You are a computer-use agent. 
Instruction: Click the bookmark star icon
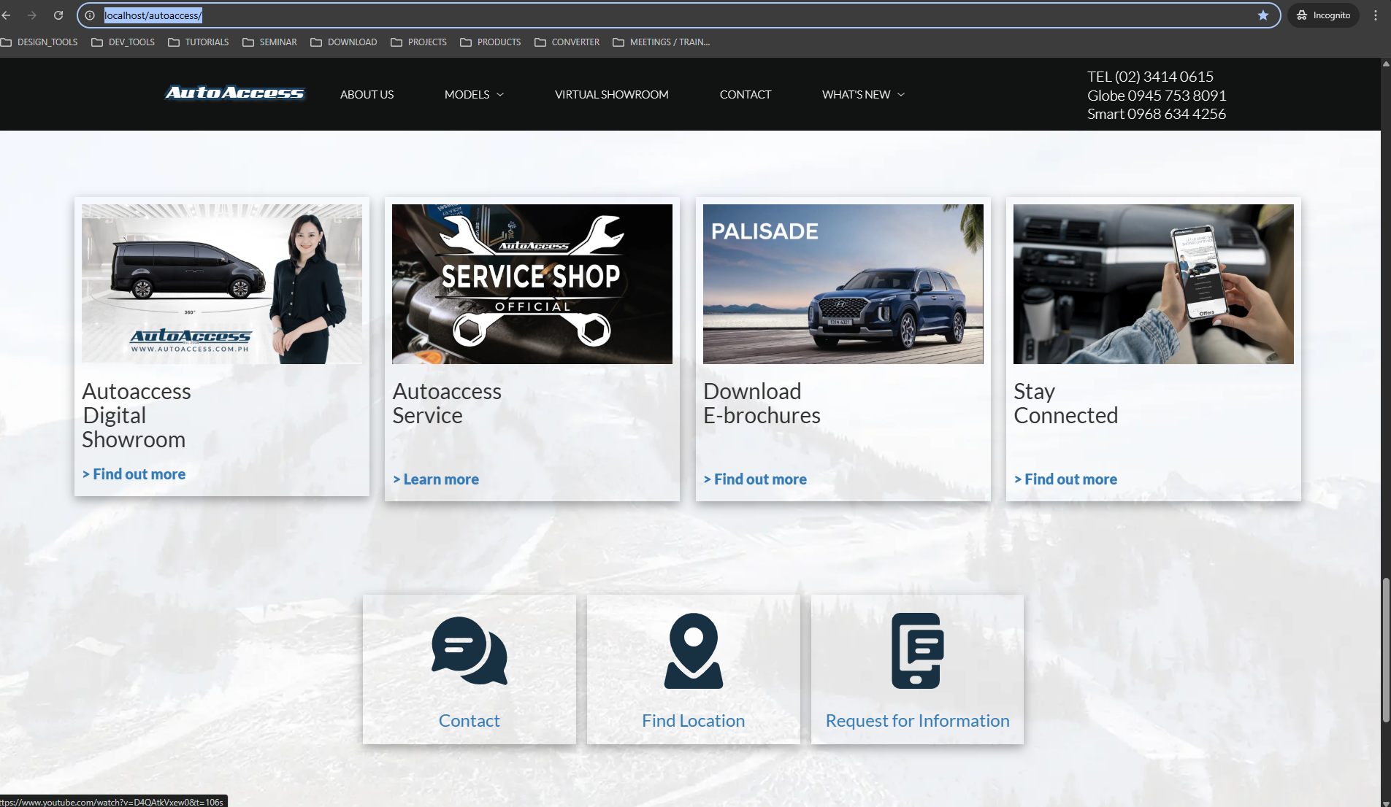click(x=1263, y=15)
